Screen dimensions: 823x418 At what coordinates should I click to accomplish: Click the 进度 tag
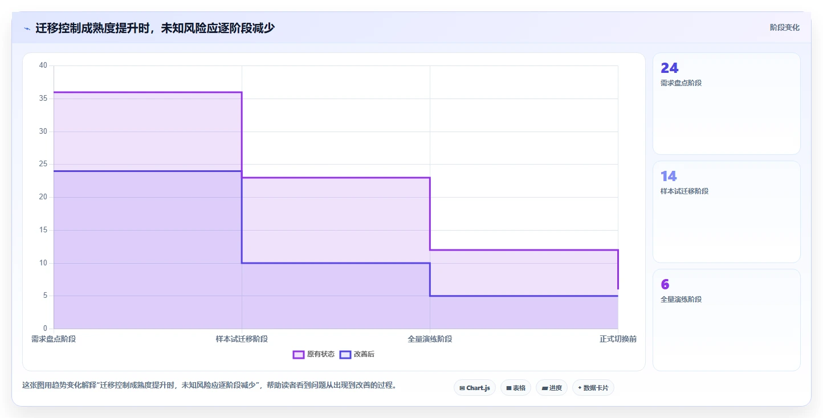552,388
